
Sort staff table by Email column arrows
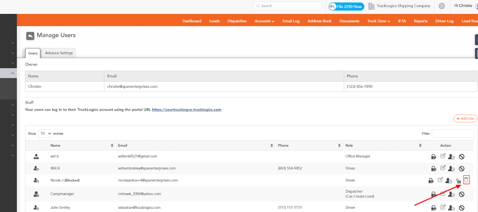pyautogui.click(x=272, y=146)
